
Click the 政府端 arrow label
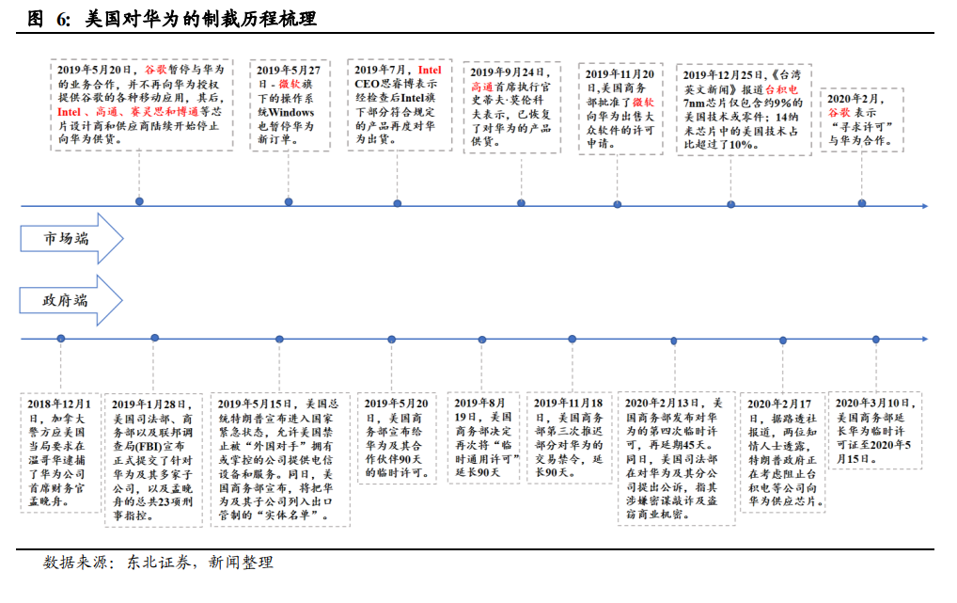coord(71,300)
